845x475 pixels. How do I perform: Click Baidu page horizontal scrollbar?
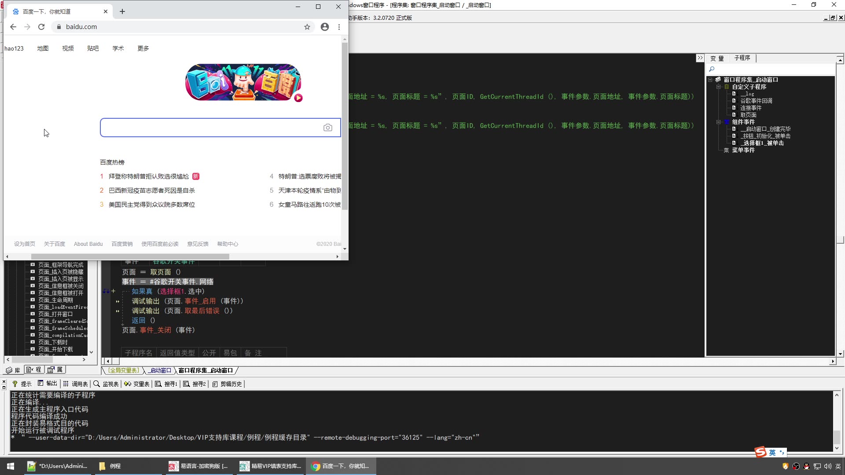(130, 256)
